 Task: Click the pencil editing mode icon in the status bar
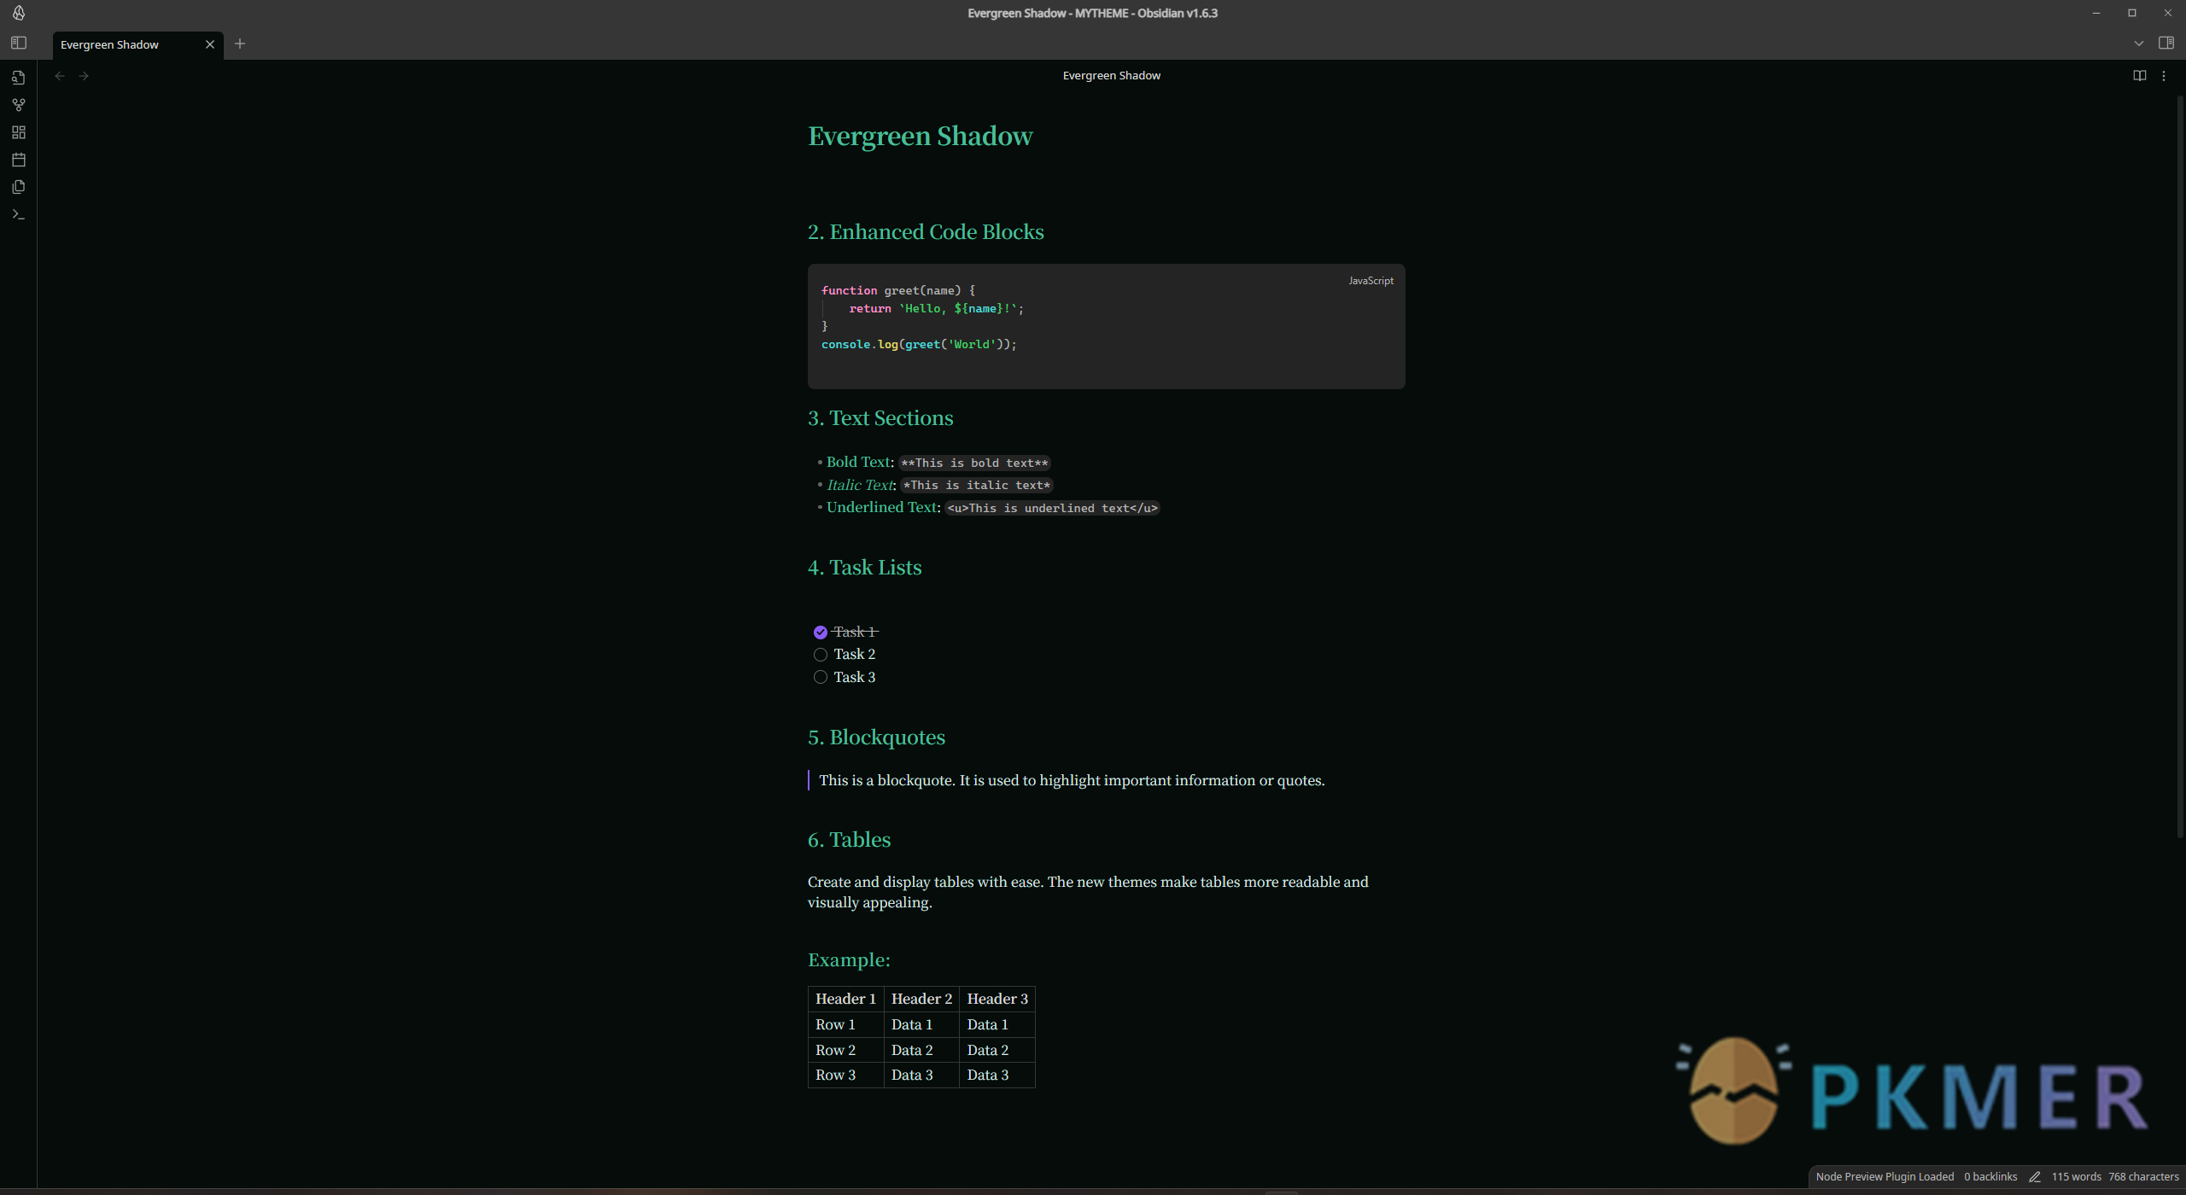[2035, 1177]
